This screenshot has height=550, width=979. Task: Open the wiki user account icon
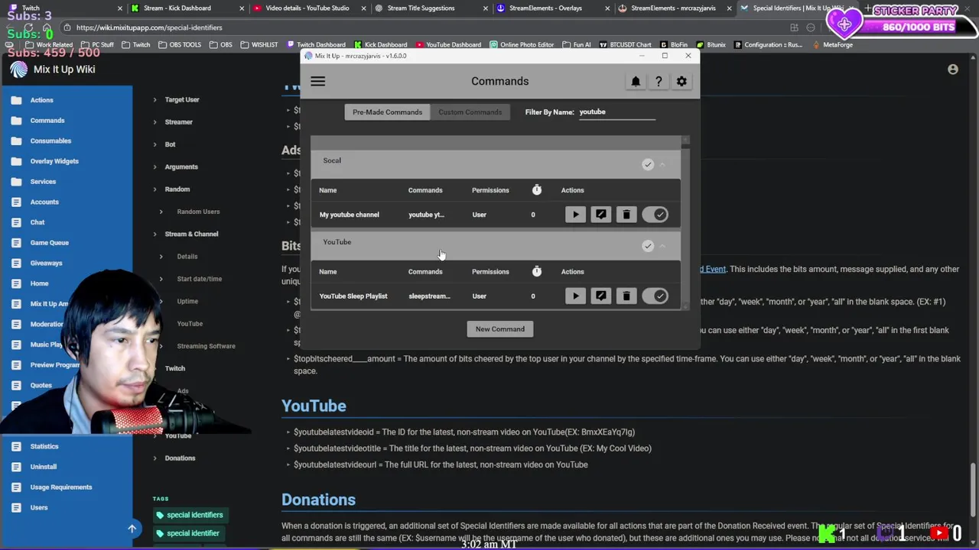(953, 70)
